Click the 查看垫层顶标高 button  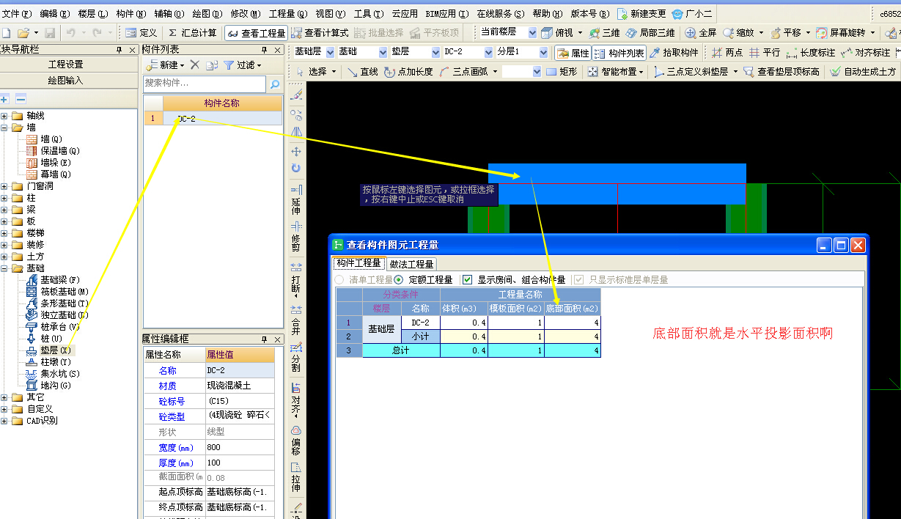click(x=781, y=72)
